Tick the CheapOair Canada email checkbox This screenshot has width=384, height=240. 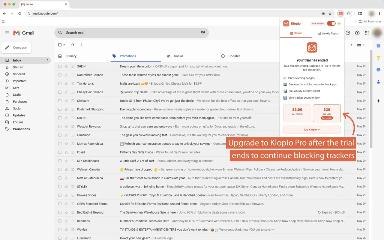point(60,92)
